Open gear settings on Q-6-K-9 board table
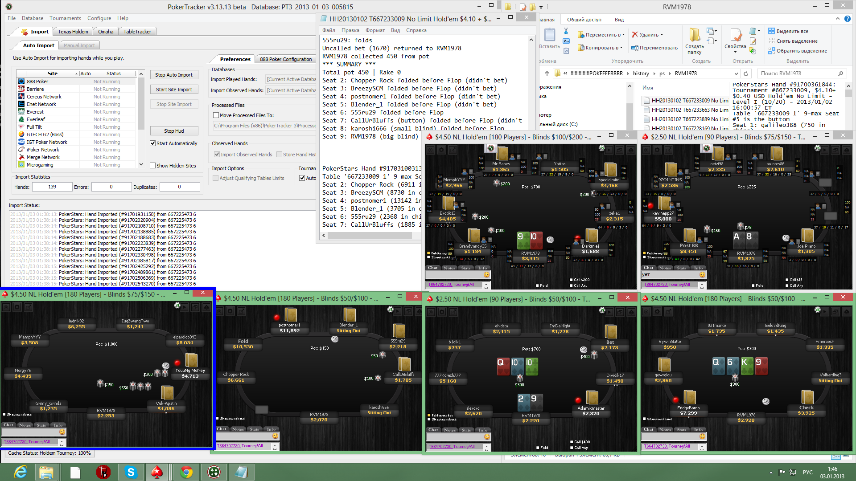Screen dimensions: 856x481 point(657,312)
